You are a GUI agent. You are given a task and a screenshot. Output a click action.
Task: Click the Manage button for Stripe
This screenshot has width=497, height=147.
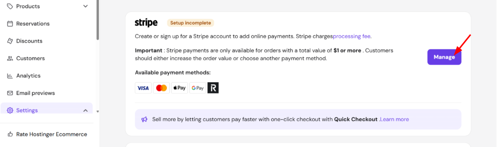[444, 57]
